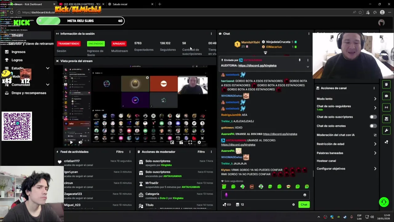The height and width of the screenshot is (222, 394).
Task: Click the wrench tools widget icon
Action: [x=386, y=130]
